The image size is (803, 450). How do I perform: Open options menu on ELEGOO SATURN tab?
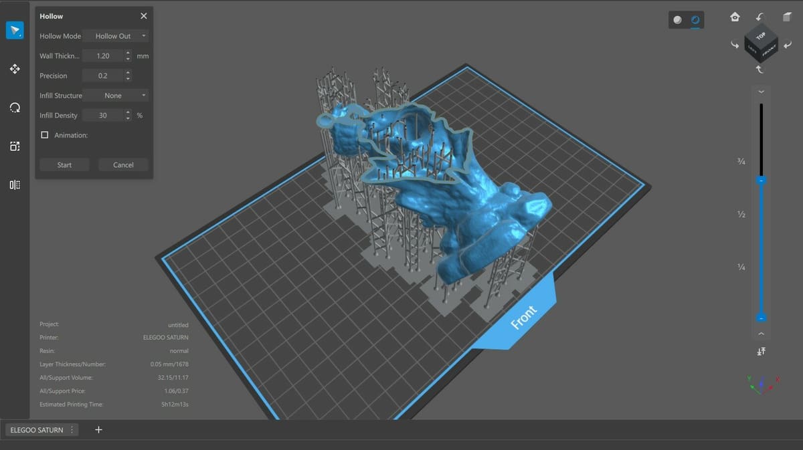pos(72,430)
